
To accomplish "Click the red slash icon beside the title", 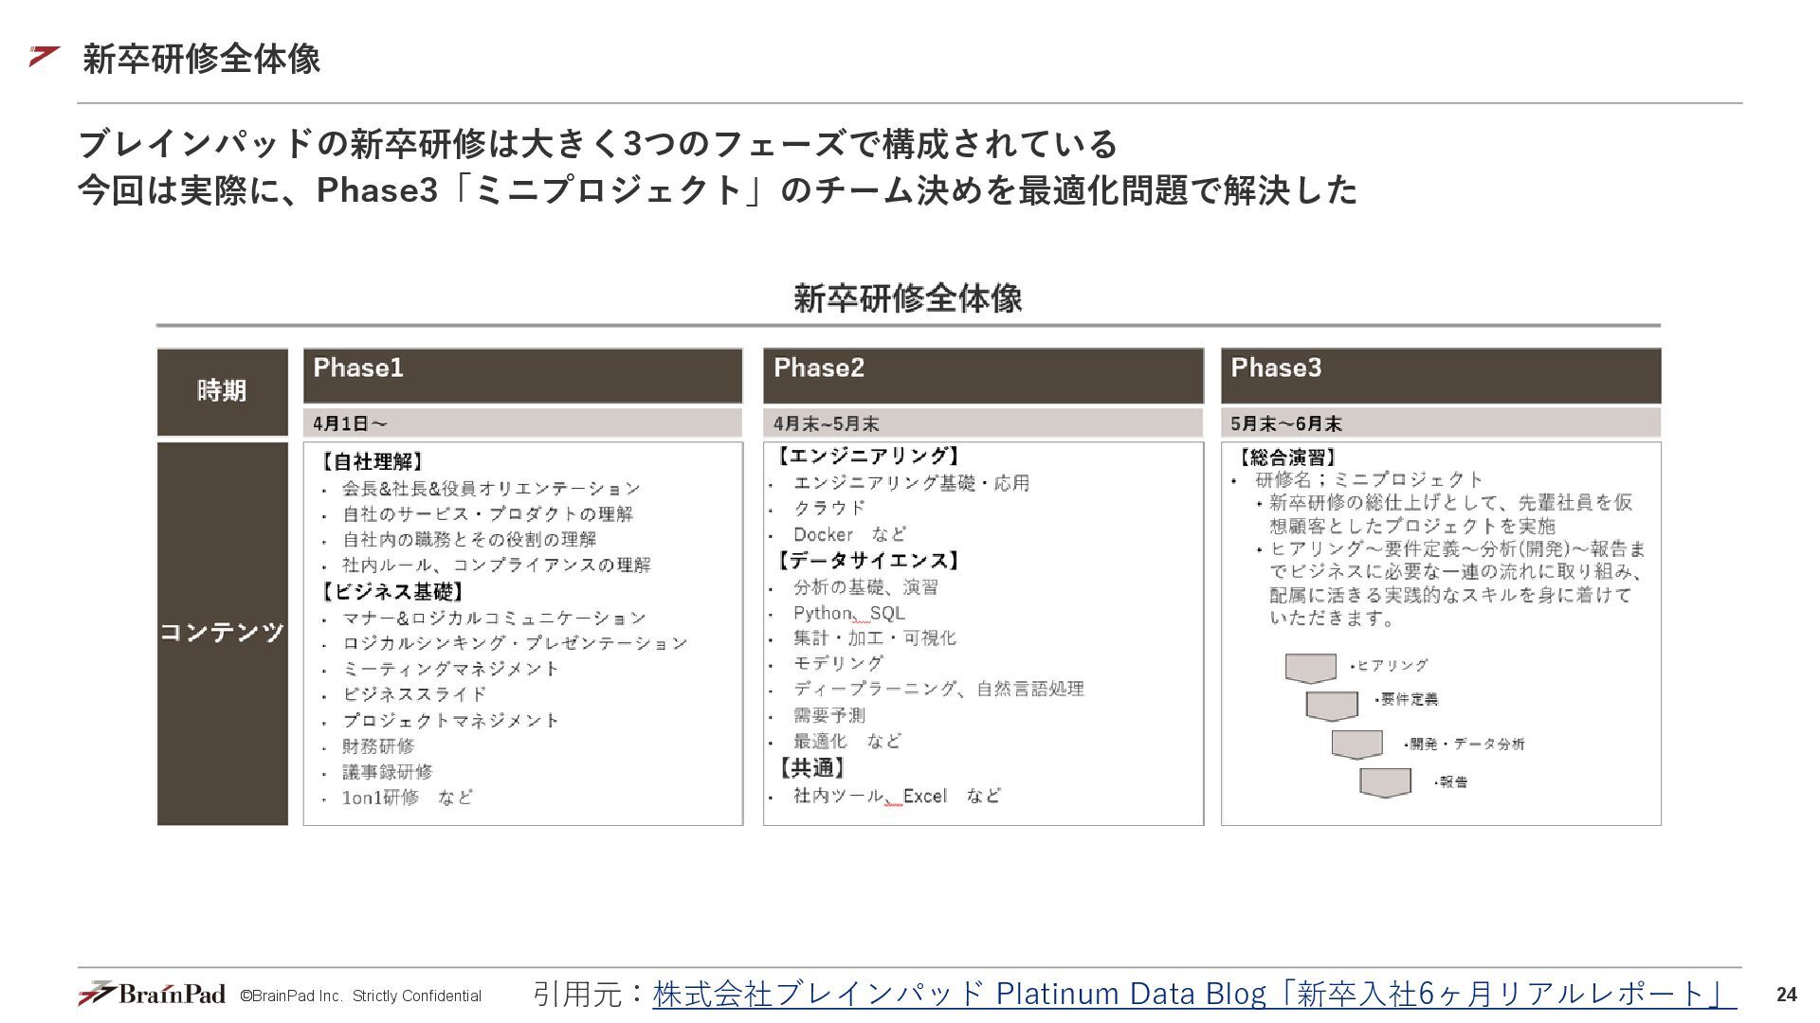I will tap(44, 57).
